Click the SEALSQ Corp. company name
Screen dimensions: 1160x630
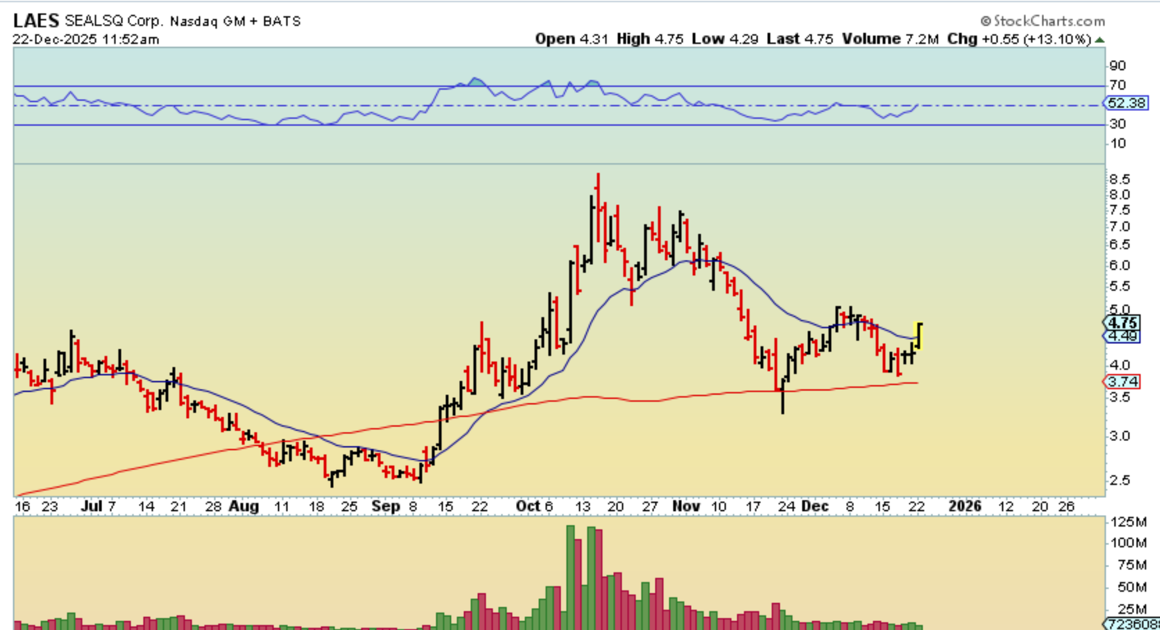114,21
